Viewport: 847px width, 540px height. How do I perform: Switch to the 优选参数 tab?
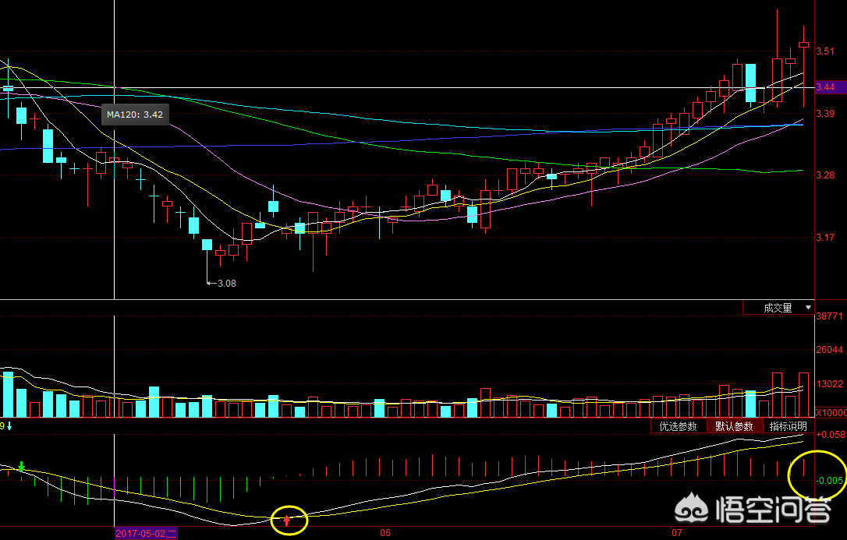(x=678, y=426)
